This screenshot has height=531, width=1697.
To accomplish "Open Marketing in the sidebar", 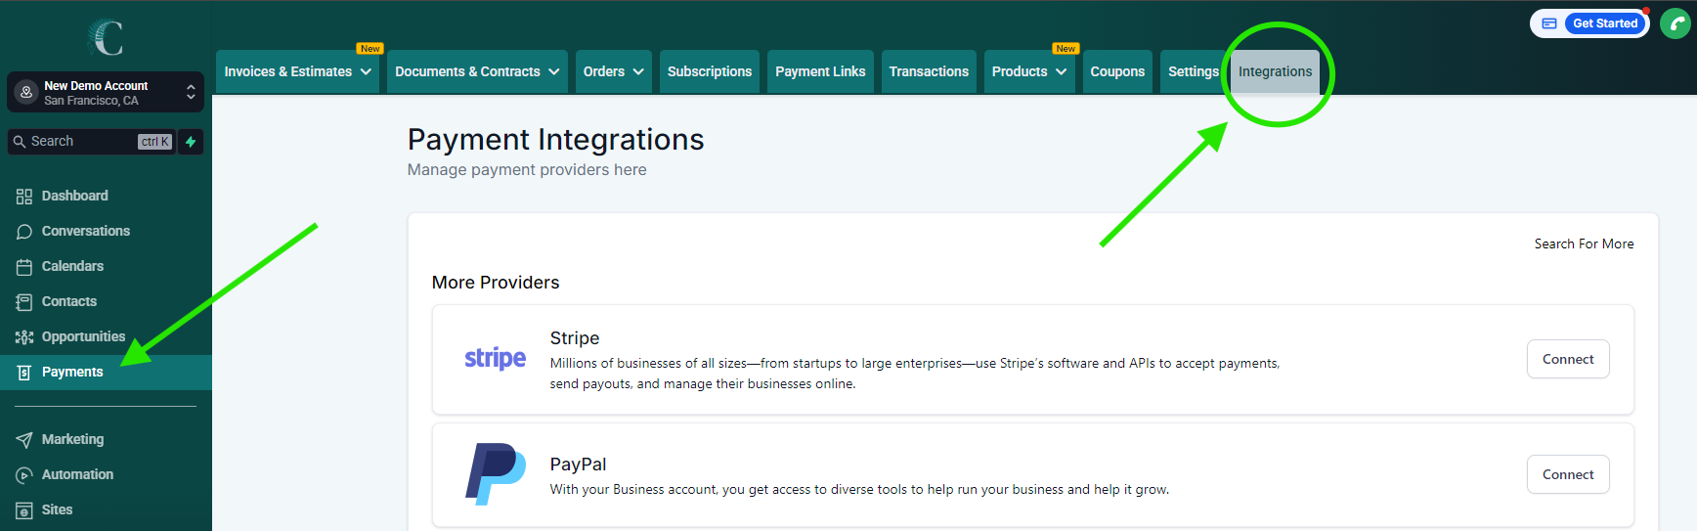I will [106, 439].
